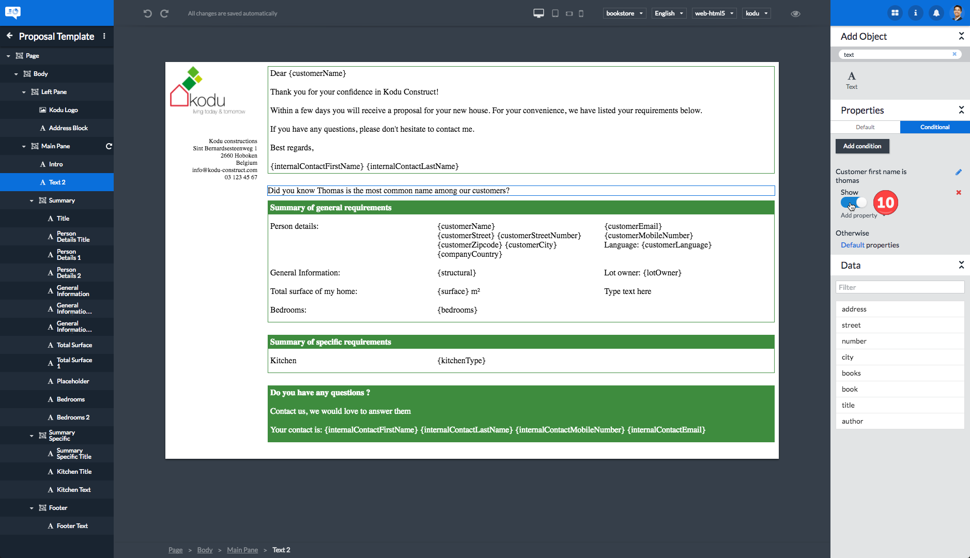This screenshot has width=970, height=558.
Task: Select the Text 2 tree item
Action: point(57,182)
